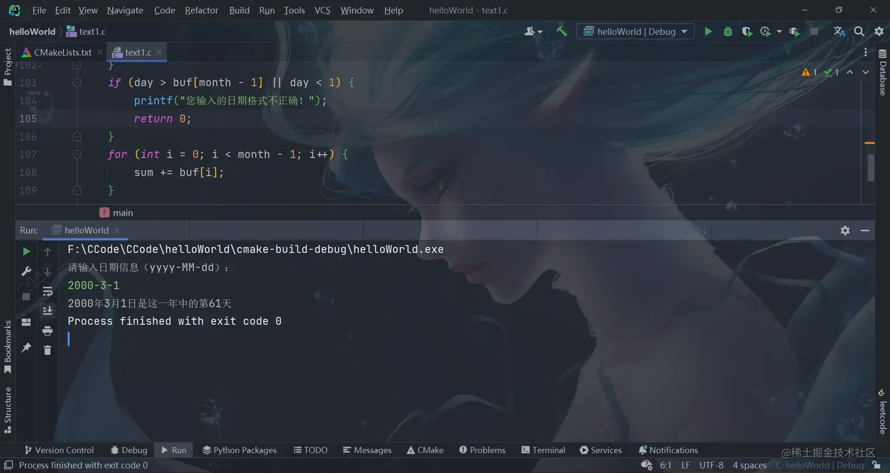This screenshot has width=890, height=473.
Task: Open run configuration wrench in Run panel
Action: (26, 271)
